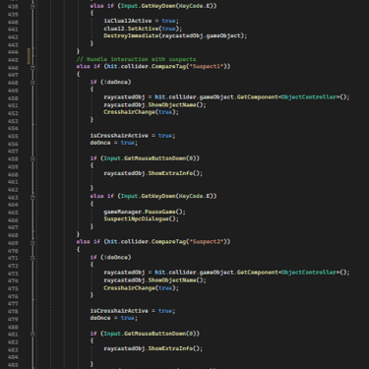Click "GetMouseButtonDown" on line 481
This screenshot has height=369, width=369.
click(155, 334)
